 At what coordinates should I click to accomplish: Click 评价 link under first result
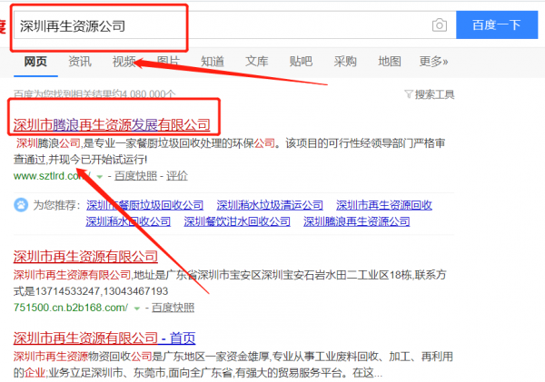pos(177,176)
